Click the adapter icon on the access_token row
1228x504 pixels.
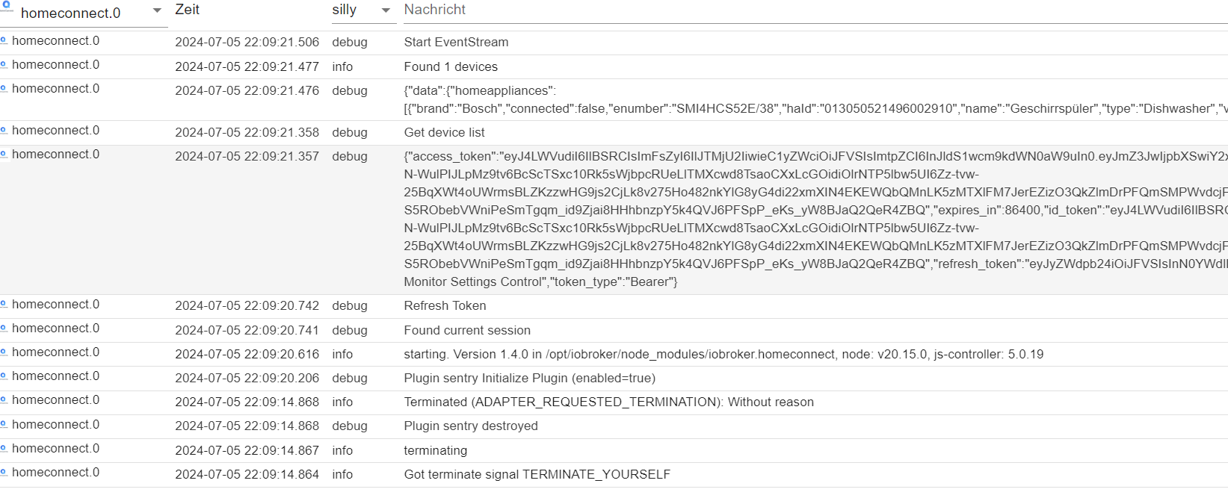[x=4, y=155]
